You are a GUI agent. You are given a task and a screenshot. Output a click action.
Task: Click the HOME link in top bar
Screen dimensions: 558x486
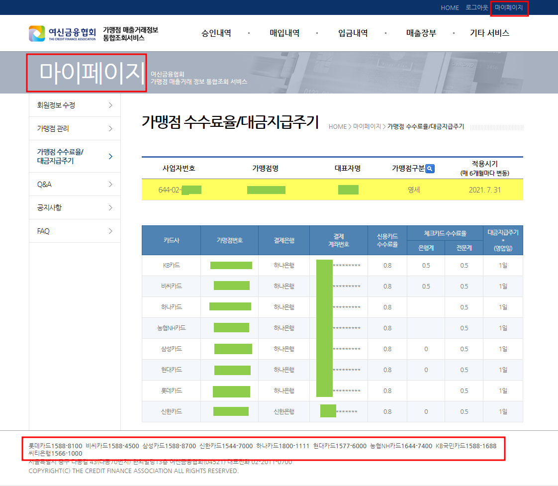click(x=450, y=8)
